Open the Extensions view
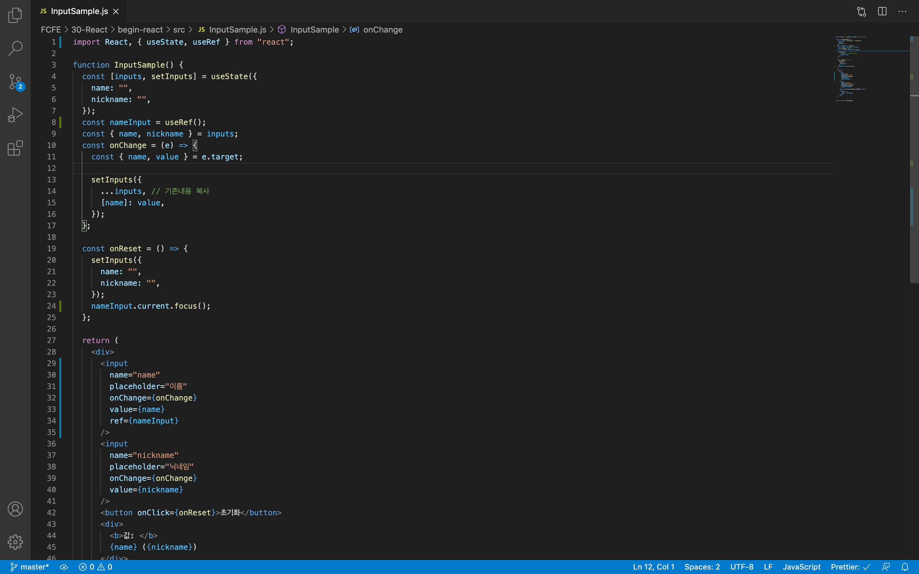Image resolution: width=919 pixels, height=574 pixels. (15, 148)
